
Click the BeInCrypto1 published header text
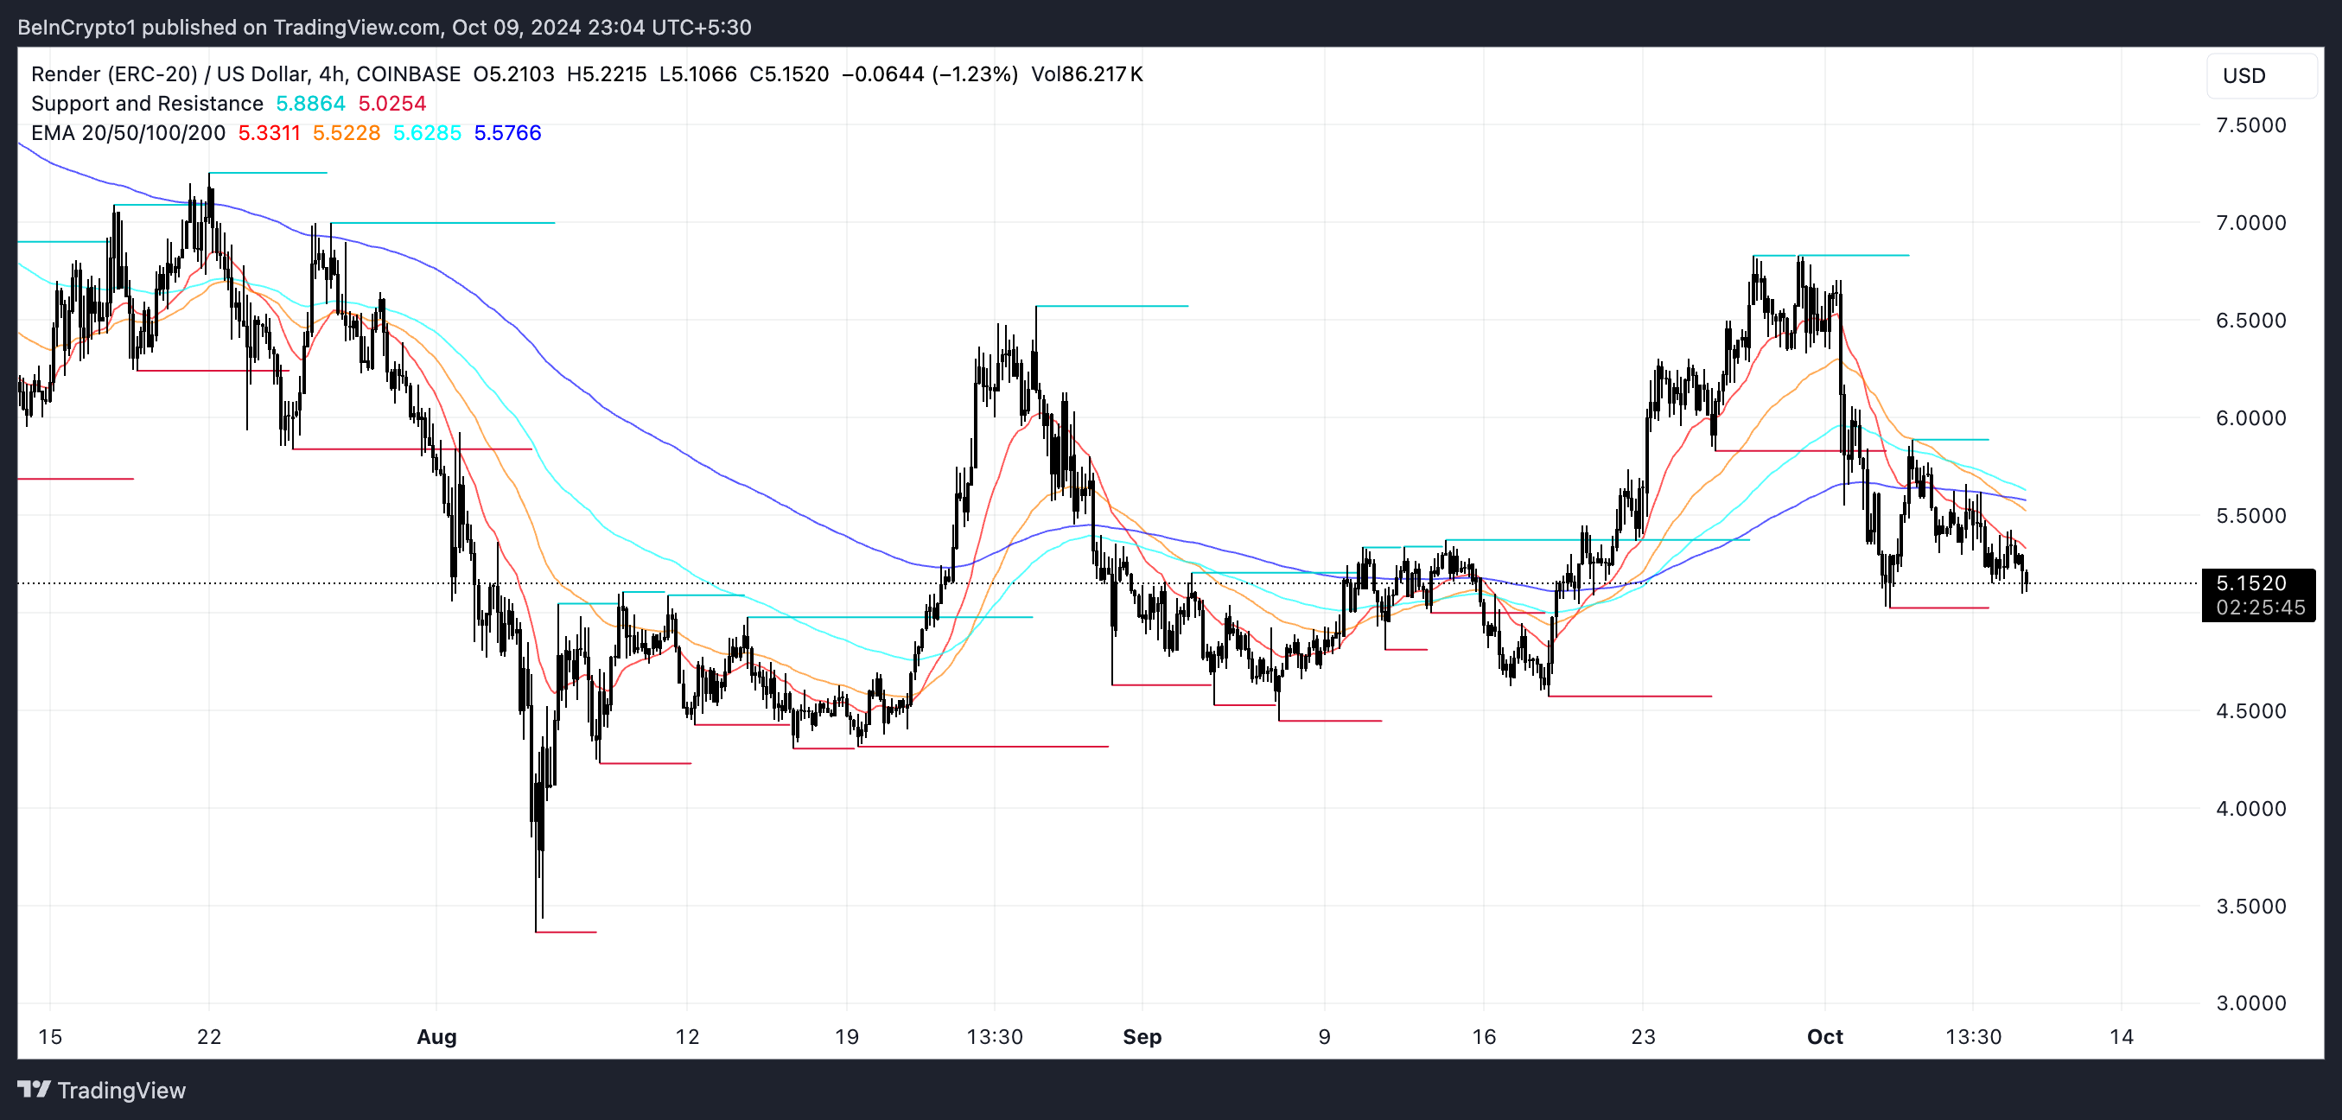click(x=384, y=28)
